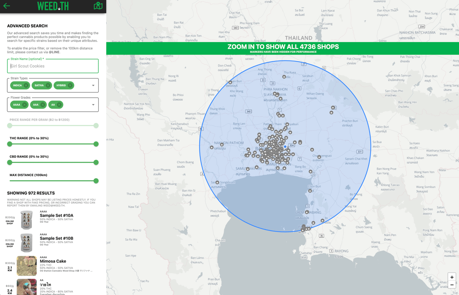Zoom in the map with plus button
459x295 pixels.
(x=452, y=277)
